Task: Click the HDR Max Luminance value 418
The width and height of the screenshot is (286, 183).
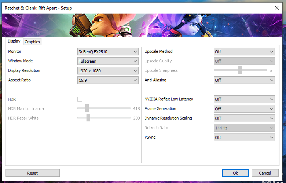Action: [136, 109]
